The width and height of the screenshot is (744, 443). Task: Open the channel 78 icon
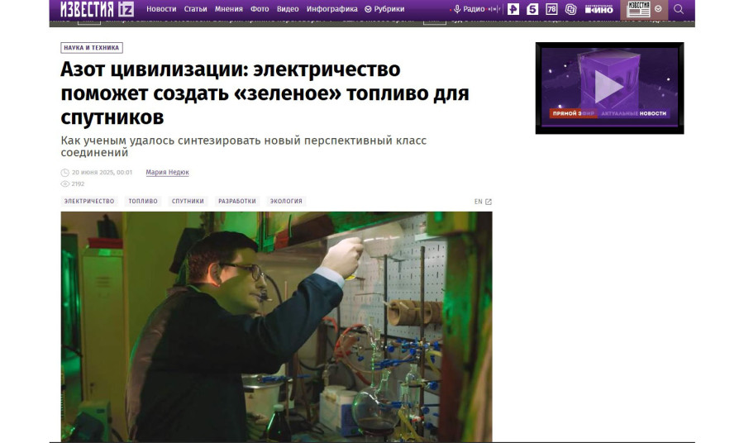(x=551, y=9)
